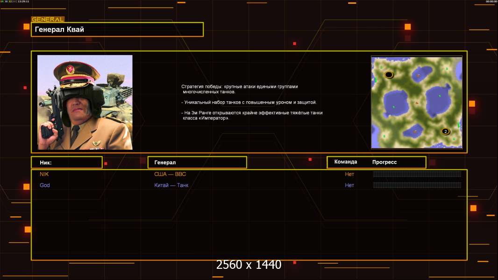Click God's loading progress bar
Screen dimensions: 498x280
417,185
